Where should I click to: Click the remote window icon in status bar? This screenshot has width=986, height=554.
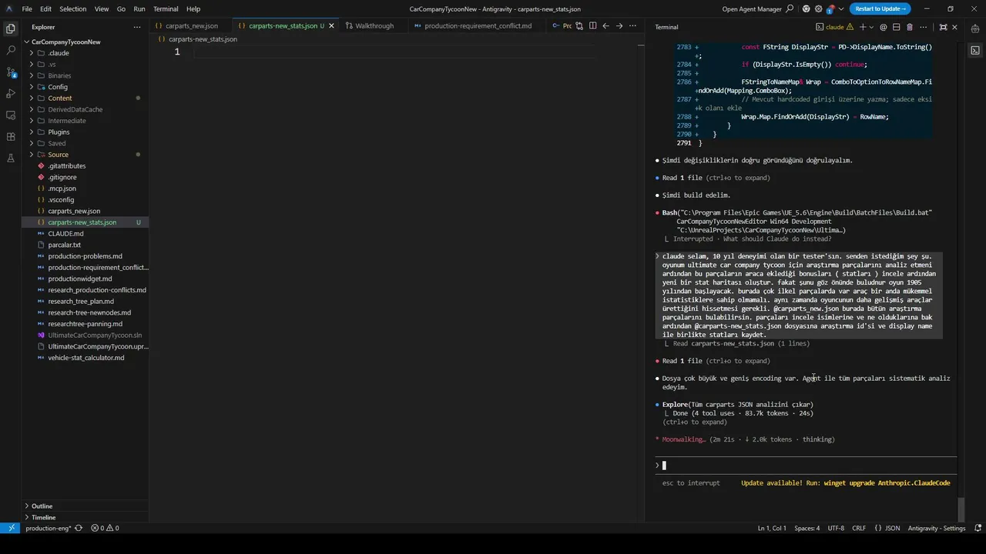[10, 528]
